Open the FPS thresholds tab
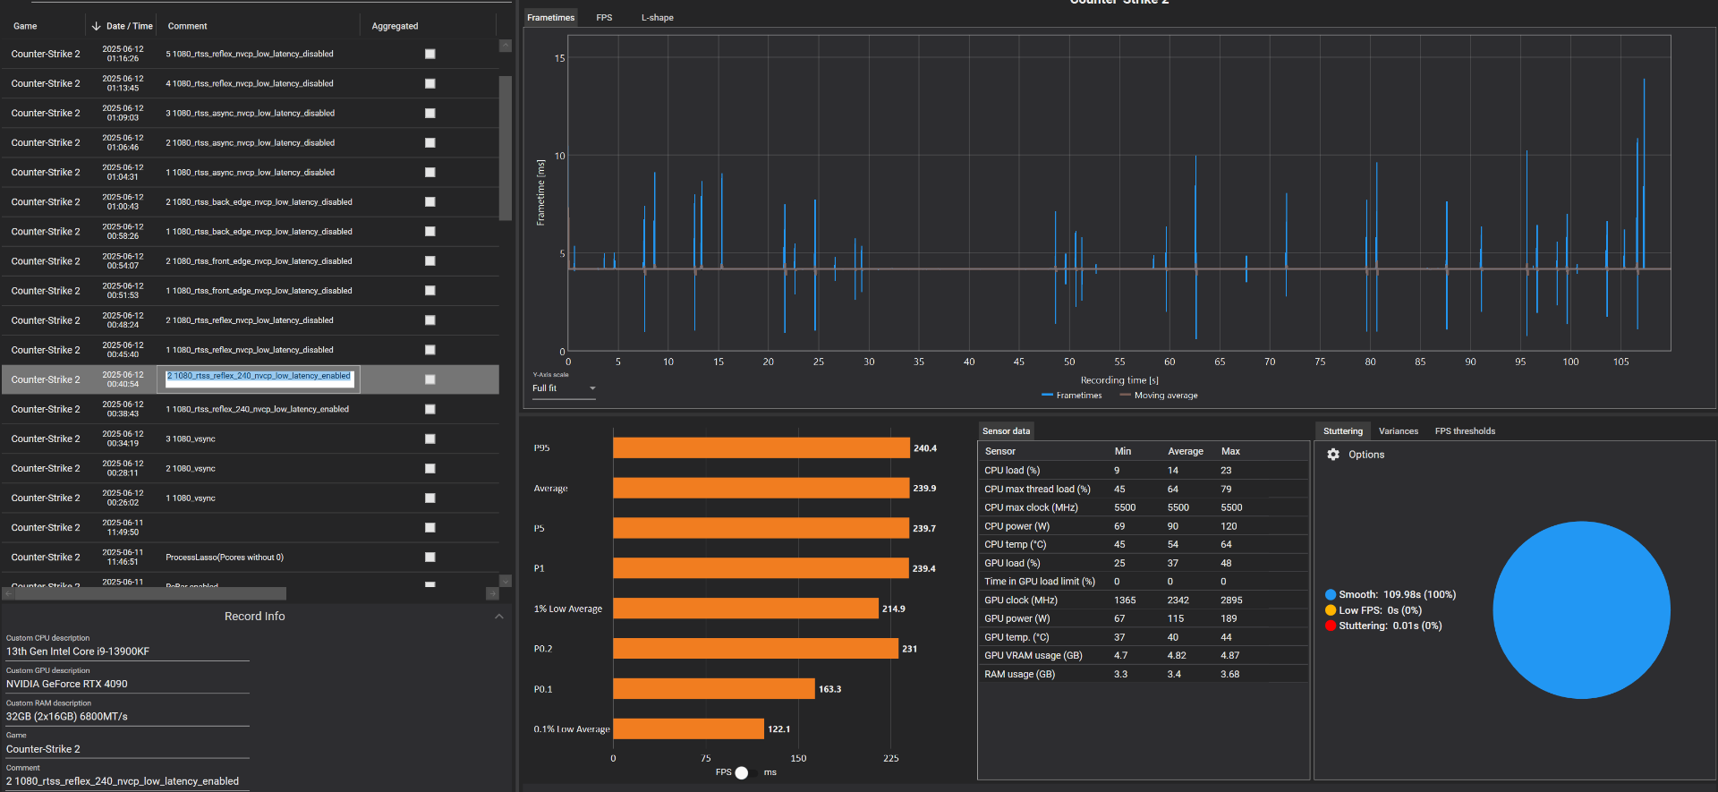The height and width of the screenshot is (792, 1718). [1465, 431]
